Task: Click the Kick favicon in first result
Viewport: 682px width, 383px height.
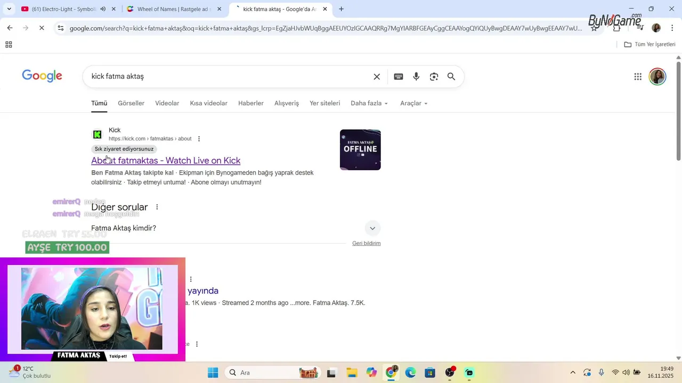Action: pyautogui.click(x=97, y=135)
